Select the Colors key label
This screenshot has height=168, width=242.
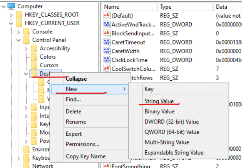click(x=48, y=57)
